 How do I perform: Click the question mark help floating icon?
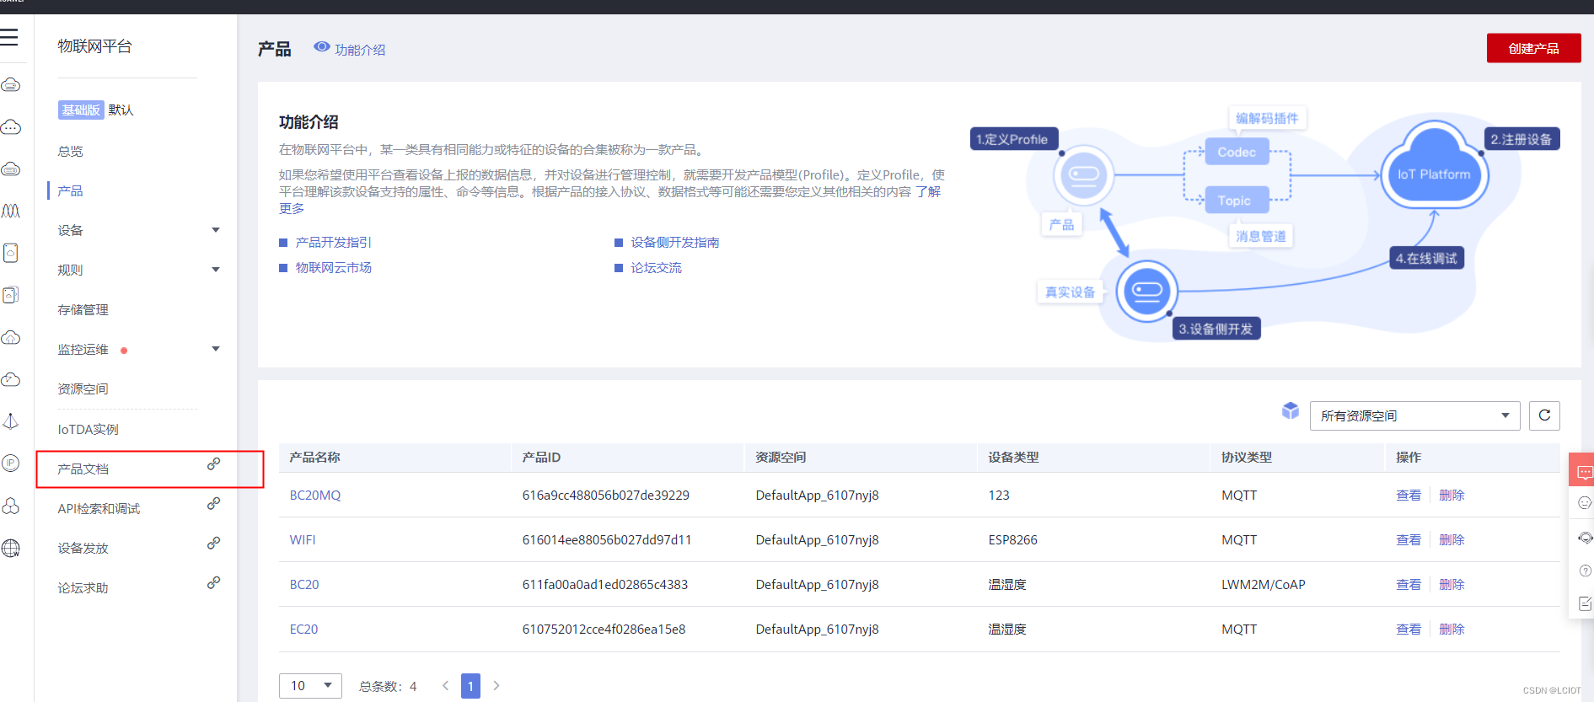[x=1585, y=571]
